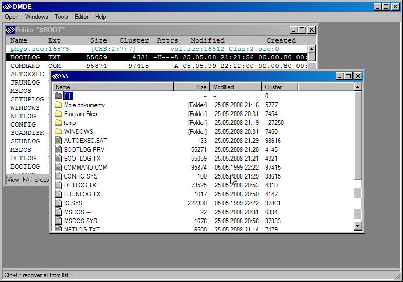This screenshot has height=282, width=403.
Task: Click the DMDE logo icon in title bar
Action: click(x=7, y=7)
